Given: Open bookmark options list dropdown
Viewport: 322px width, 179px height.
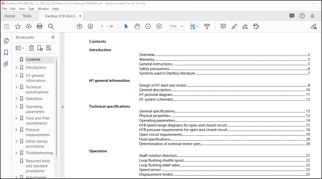Looking at the screenshot, I should [20, 48].
